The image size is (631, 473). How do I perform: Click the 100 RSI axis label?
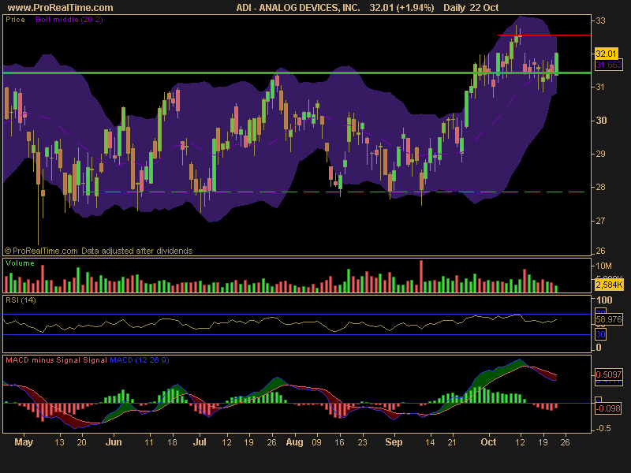(x=604, y=300)
